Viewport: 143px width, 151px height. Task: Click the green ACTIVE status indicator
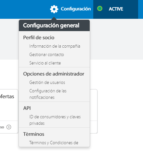(x=100, y=8)
